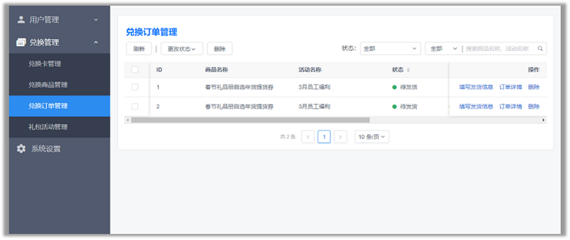
Task: Click the 活动名称 column header
Action: pos(310,70)
